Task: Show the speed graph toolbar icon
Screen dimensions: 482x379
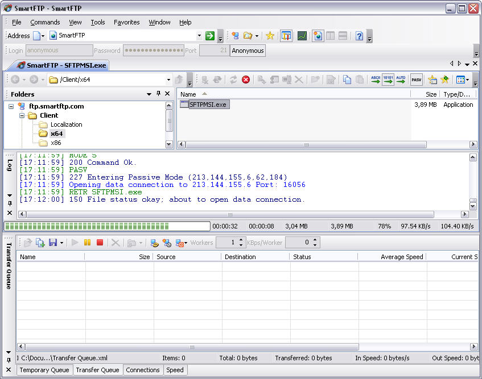Action: [x=302, y=36]
